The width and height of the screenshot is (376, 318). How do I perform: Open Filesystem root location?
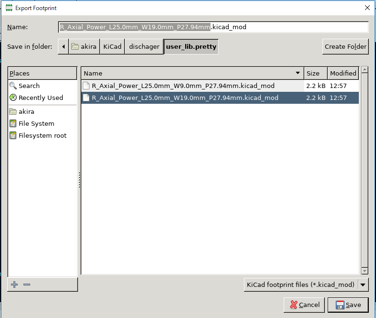point(42,136)
